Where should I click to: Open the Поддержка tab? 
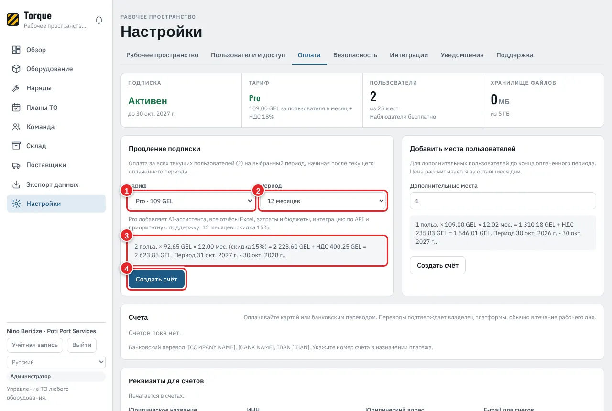514,55
